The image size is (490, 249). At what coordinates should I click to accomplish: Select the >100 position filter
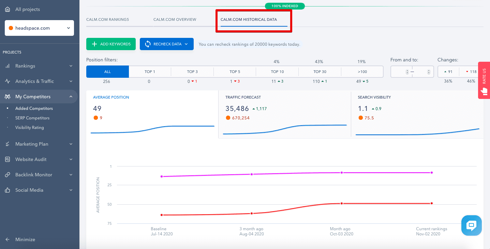click(362, 72)
